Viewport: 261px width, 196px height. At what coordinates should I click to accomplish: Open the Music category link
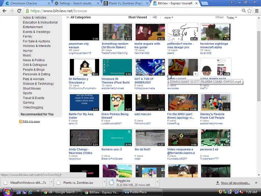coord(27,55)
